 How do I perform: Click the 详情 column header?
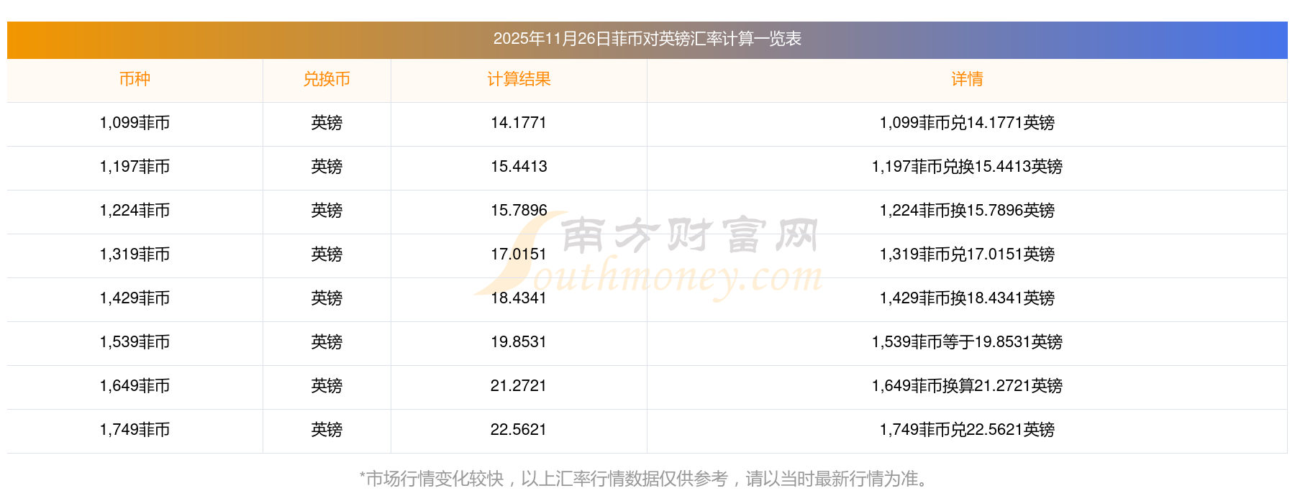pos(967,79)
